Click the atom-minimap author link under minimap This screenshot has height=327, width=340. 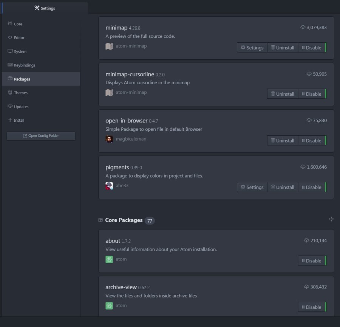tap(131, 46)
